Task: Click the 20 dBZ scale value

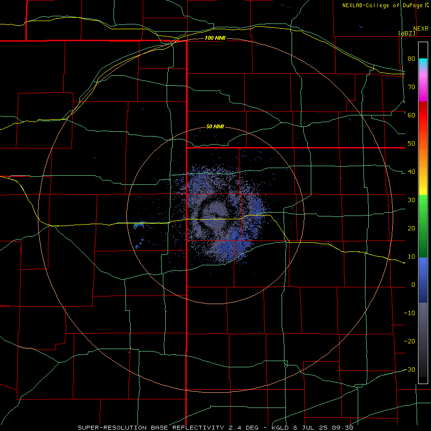Action: (x=411, y=228)
